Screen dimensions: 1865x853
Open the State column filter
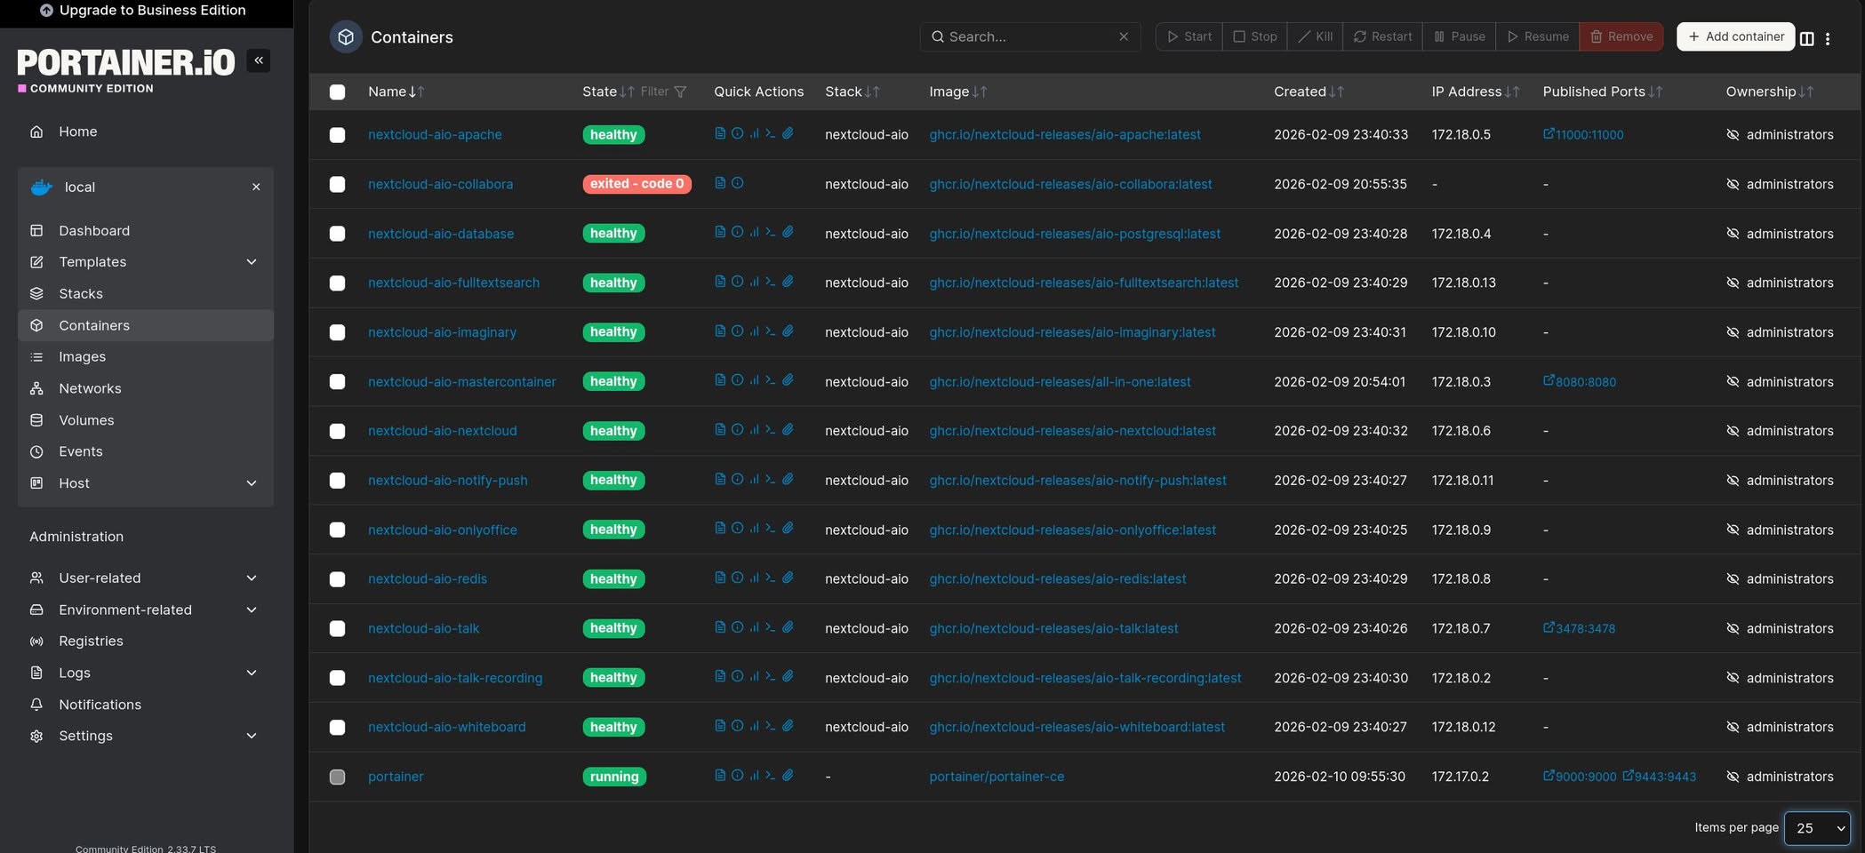[x=663, y=92]
